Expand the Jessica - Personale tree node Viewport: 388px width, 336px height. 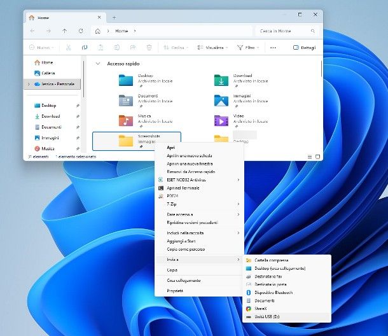(29, 84)
